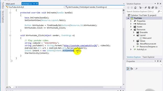Click the split editor handle above scrollbar
163x91 pixels.
click(x=124, y=10)
